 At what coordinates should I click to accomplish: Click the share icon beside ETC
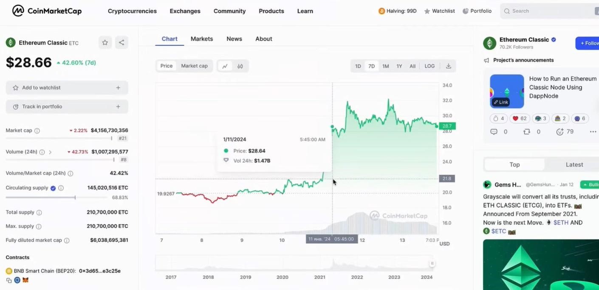pyautogui.click(x=121, y=42)
